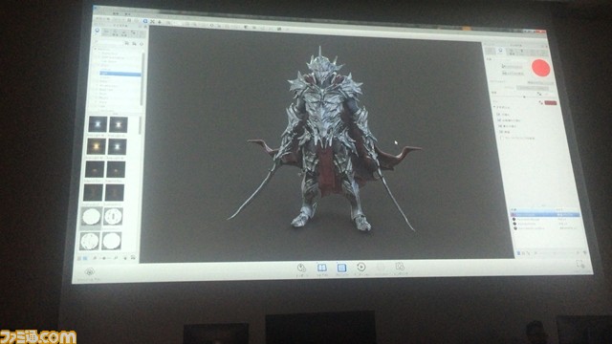Uncheck the second checkbox in properties list
612x344 pixels.
click(x=499, y=120)
